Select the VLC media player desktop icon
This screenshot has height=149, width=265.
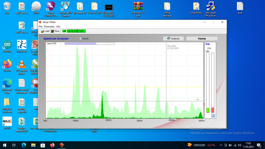(21, 64)
